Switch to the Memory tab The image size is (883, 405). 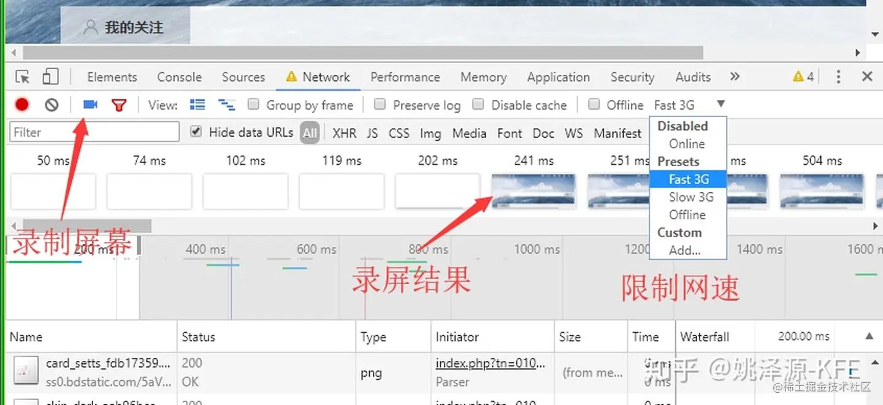[x=484, y=77]
